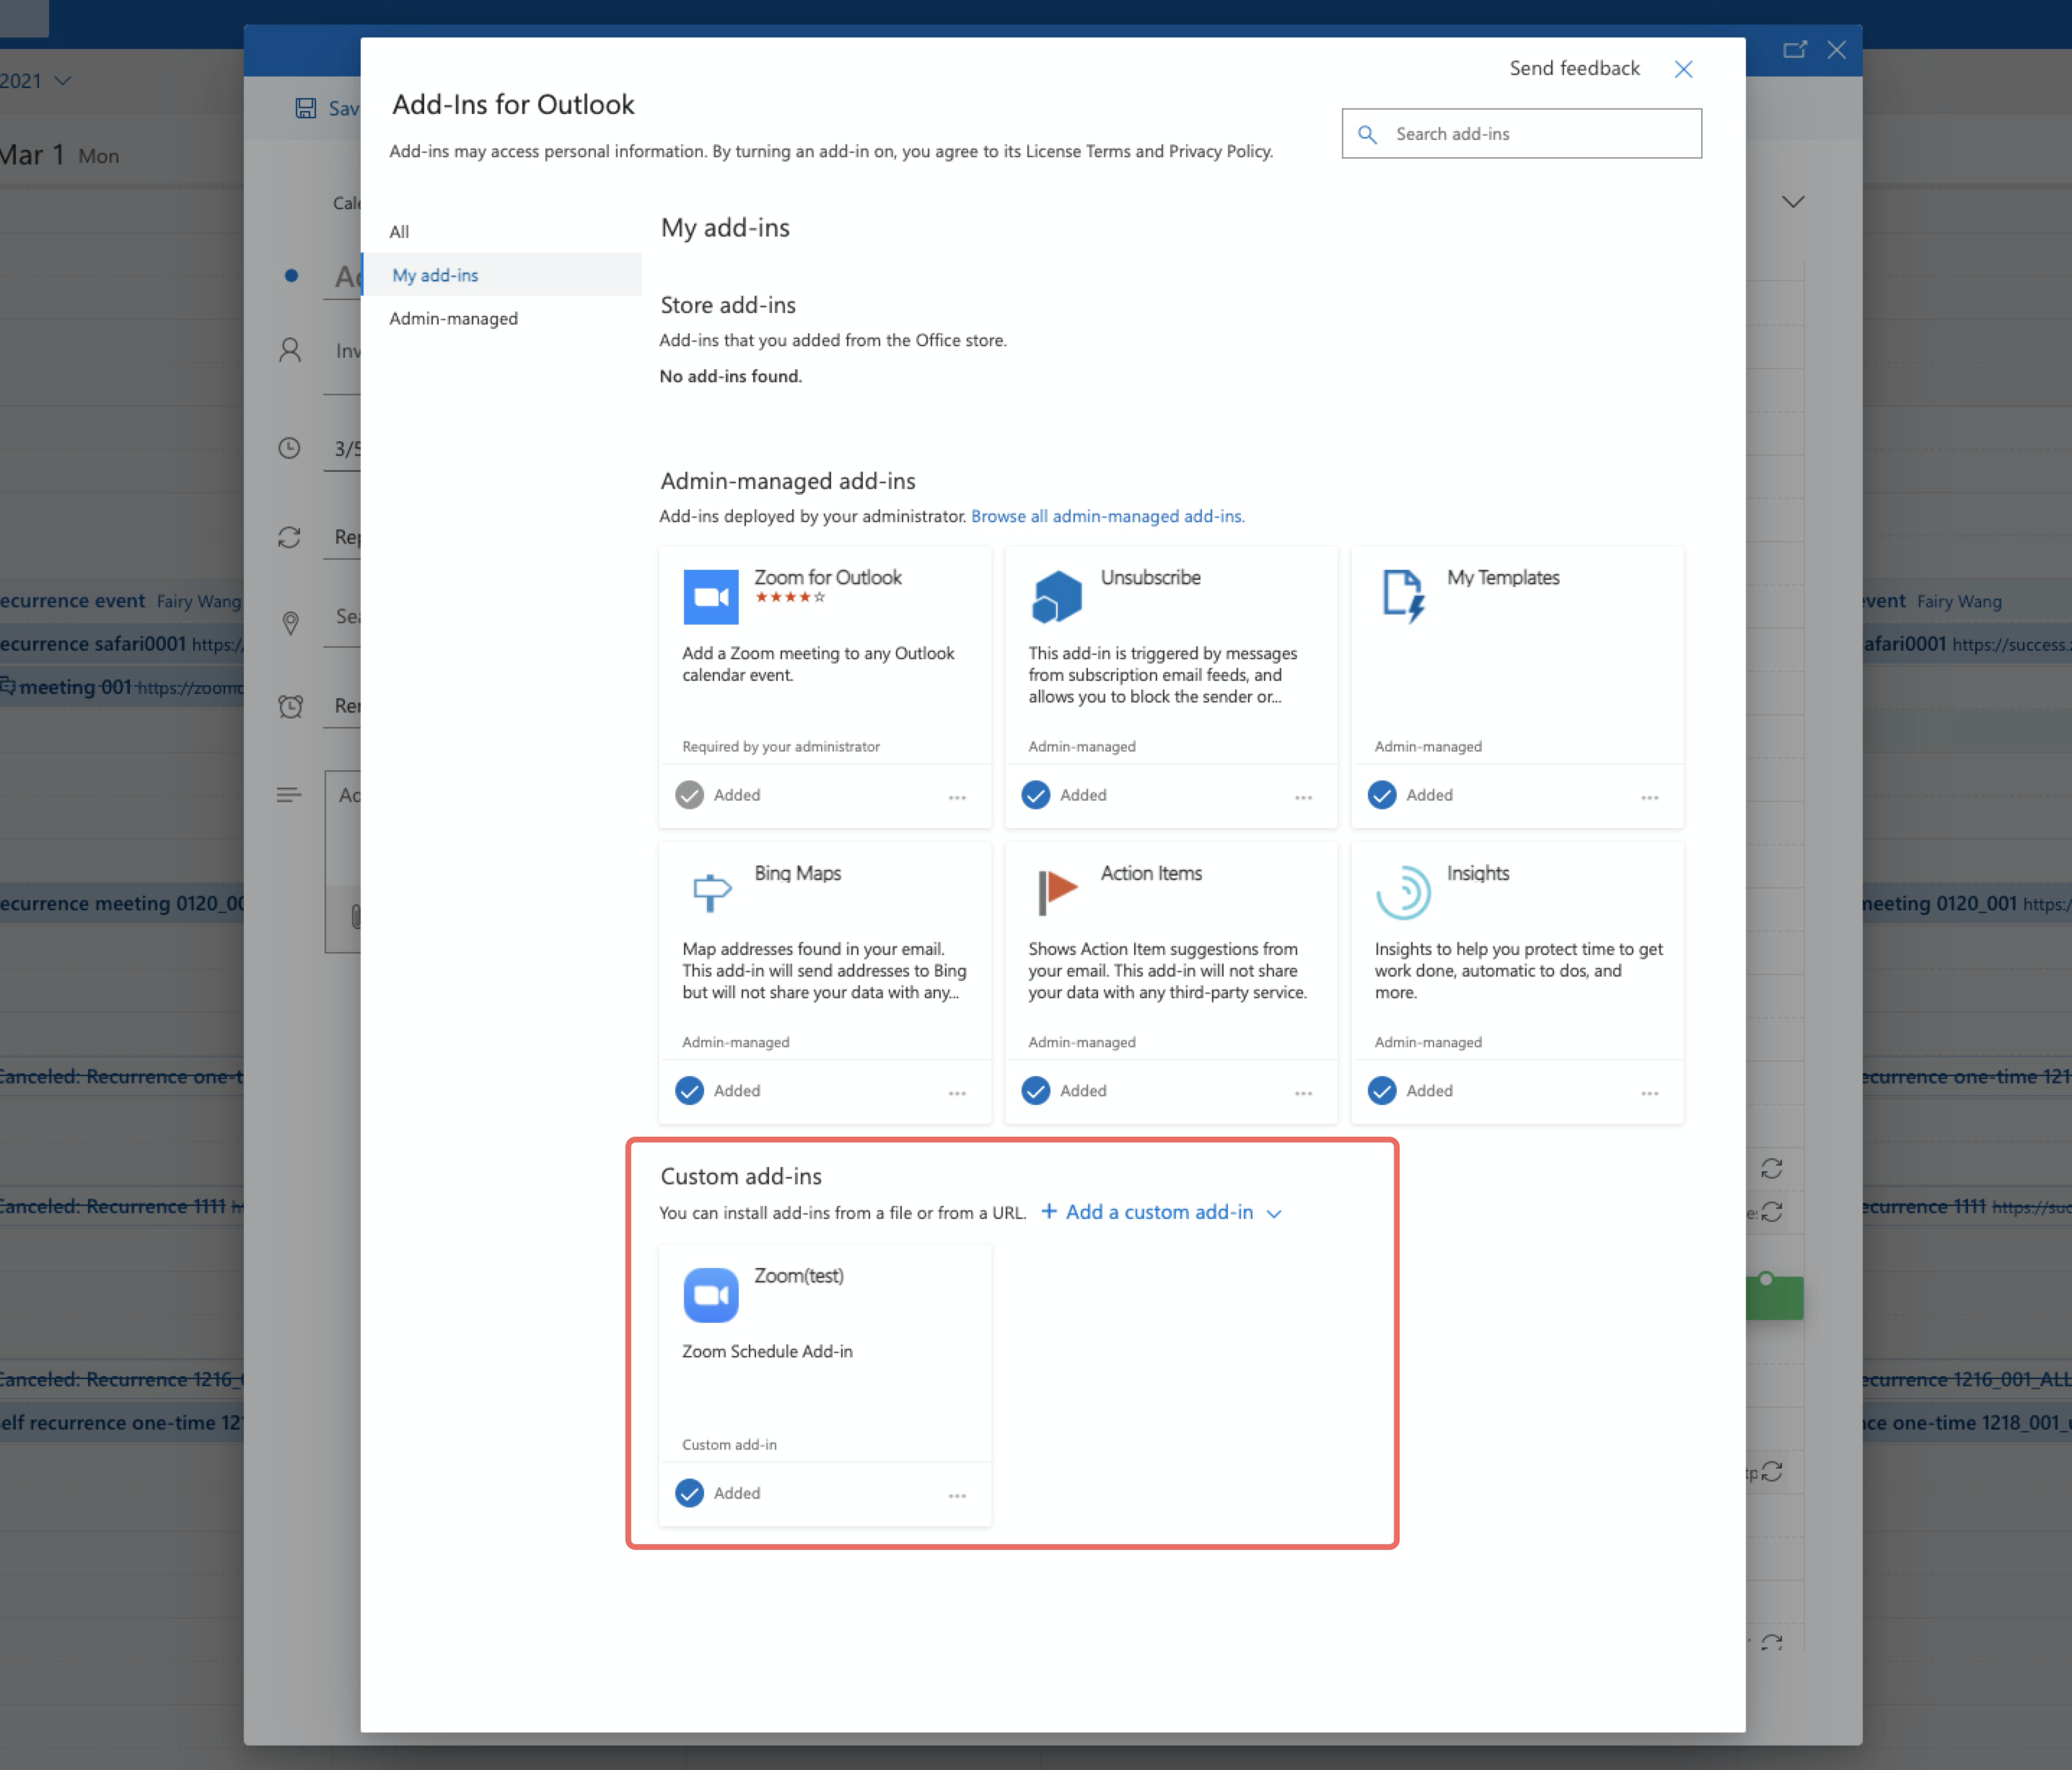Screen dimensions: 2072x1770
Task: Click the Search add-ins input field
Action: 1520,133
